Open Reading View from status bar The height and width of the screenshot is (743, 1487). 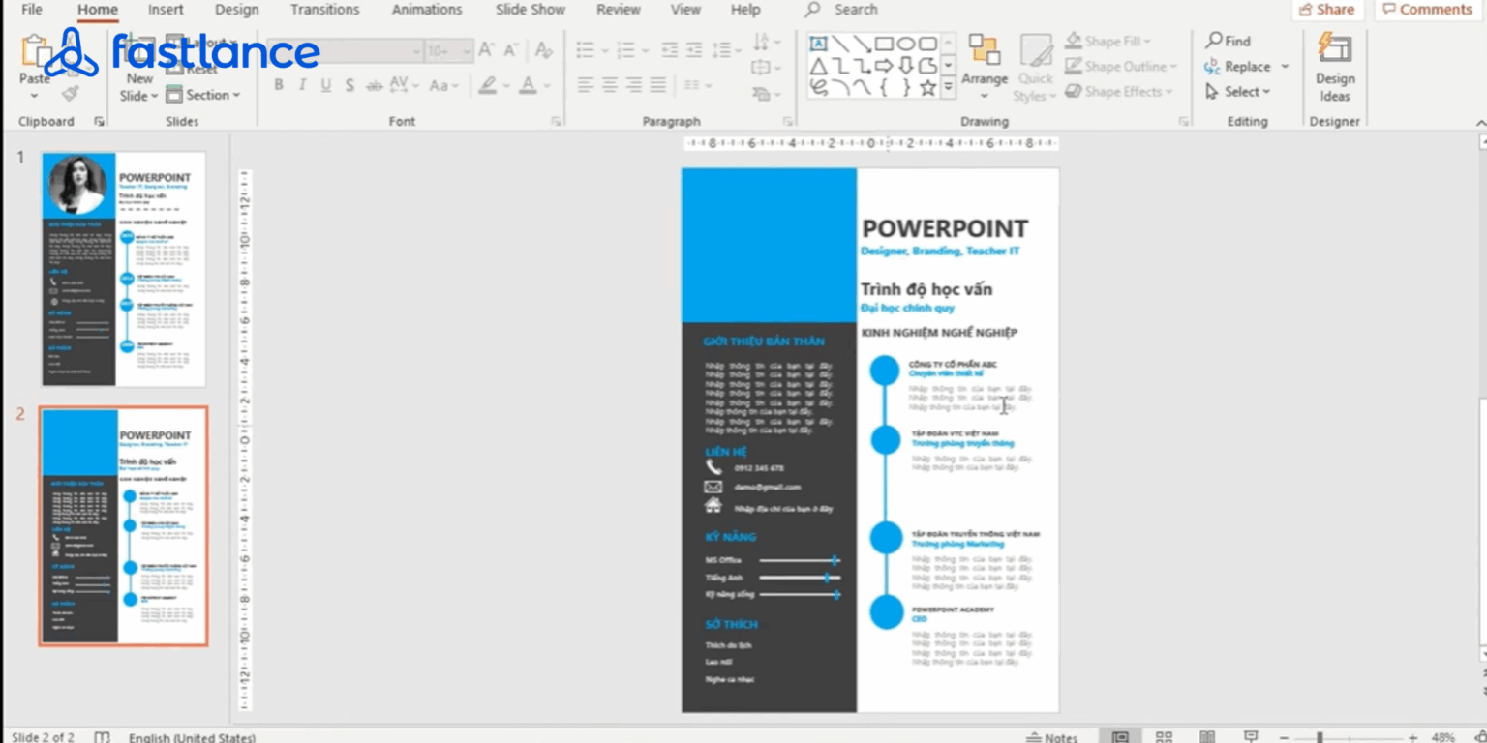tap(1207, 737)
